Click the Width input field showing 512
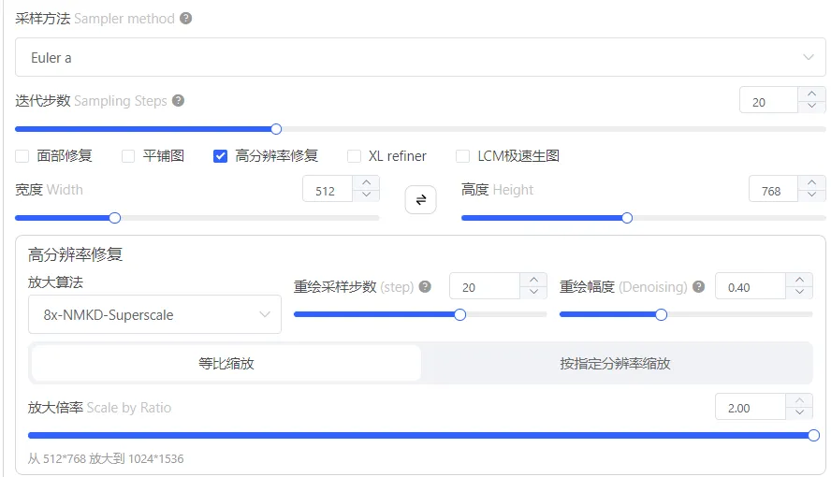Image resolution: width=831 pixels, height=477 pixels. pyautogui.click(x=328, y=191)
